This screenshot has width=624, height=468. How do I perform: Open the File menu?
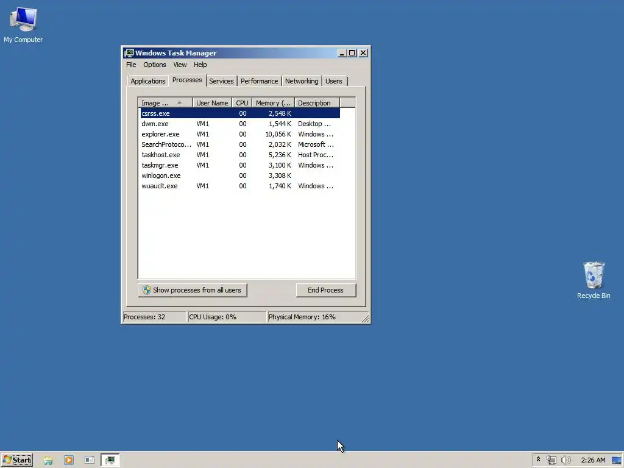[x=131, y=65]
